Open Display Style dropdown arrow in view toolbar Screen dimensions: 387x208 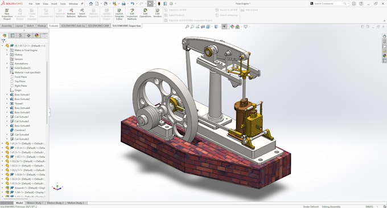pyautogui.click(x=219, y=27)
